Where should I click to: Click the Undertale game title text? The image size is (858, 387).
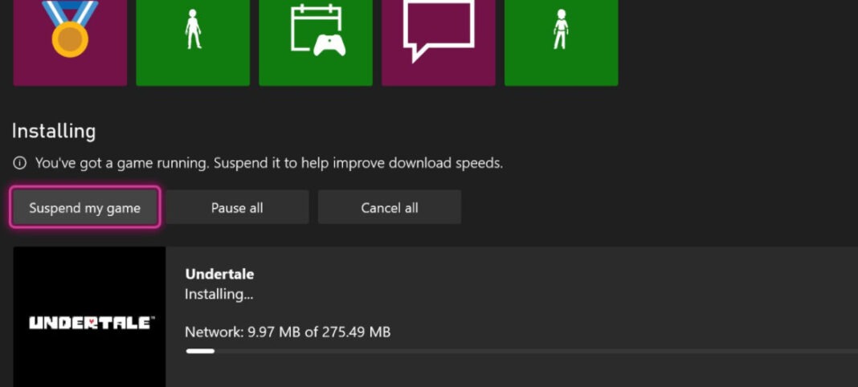pos(219,275)
